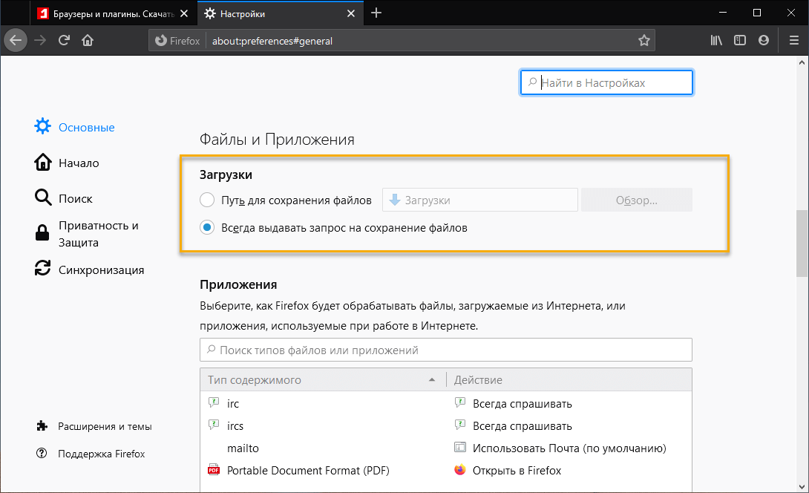
Task: Open the "Приватность и Защита" settings section
Action: point(99,234)
